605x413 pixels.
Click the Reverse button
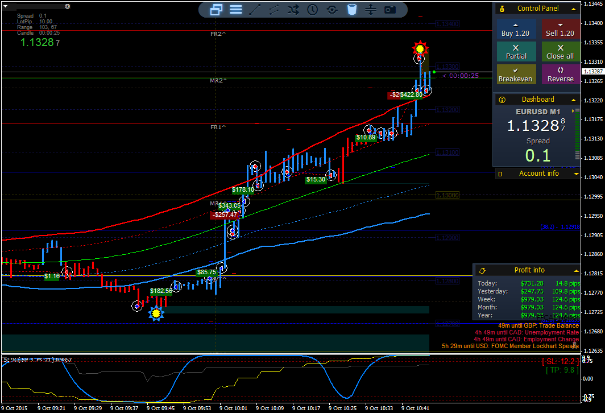(x=560, y=74)
